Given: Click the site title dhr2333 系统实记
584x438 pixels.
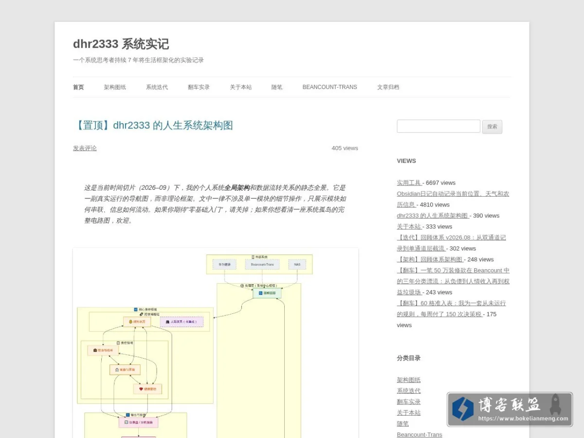Looking at the screenshot, I should tap(121, 44).
